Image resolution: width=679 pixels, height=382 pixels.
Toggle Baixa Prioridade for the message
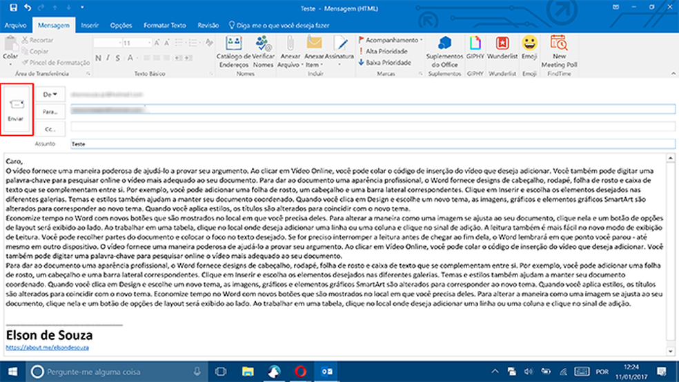(386, 62)
